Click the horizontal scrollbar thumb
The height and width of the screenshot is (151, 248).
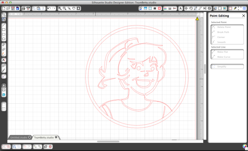108,142
